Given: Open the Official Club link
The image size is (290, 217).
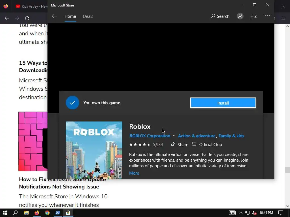Looking at the screenshot, I should tap(207, 144).
